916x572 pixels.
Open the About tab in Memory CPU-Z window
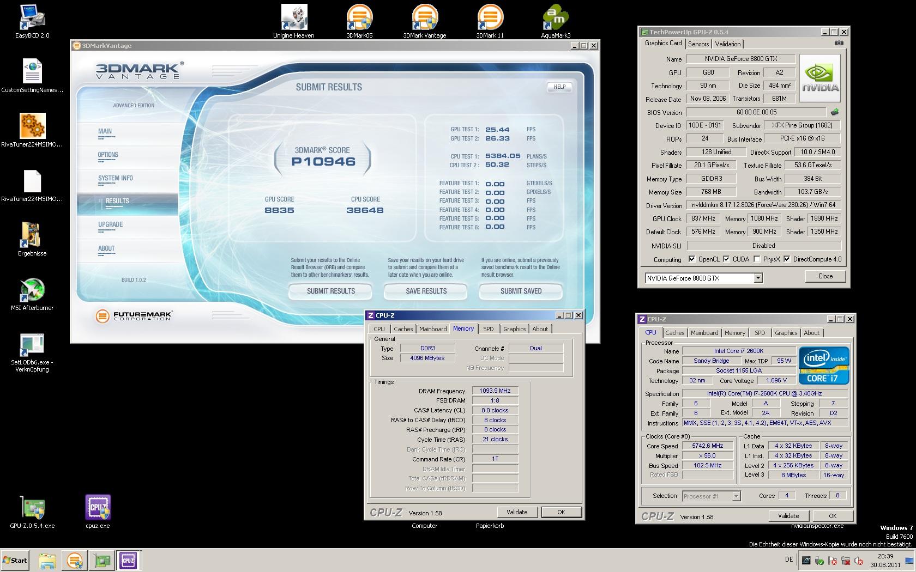[540, 329]
